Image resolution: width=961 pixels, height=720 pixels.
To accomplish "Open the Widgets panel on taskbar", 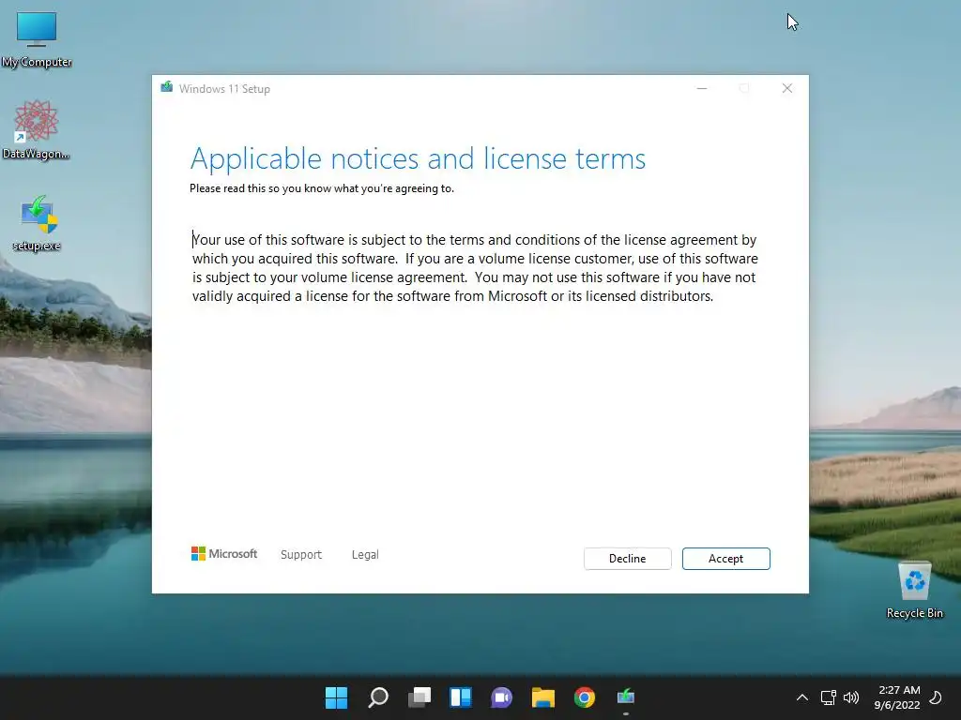I will [x=460, y=697].
